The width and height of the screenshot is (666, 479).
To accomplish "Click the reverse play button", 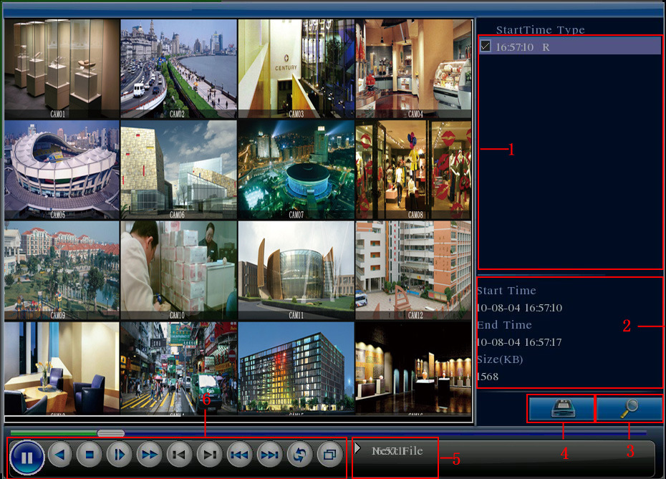I will click(x=60, y=455).
